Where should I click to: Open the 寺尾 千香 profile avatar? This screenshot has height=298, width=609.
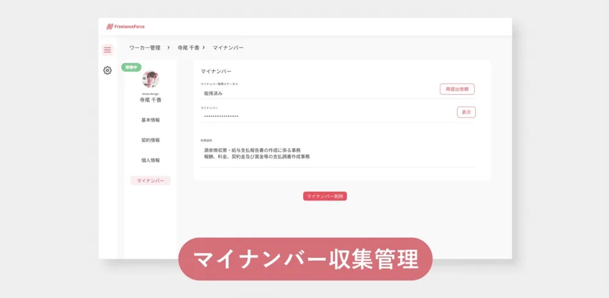click(x=150, y=79)
